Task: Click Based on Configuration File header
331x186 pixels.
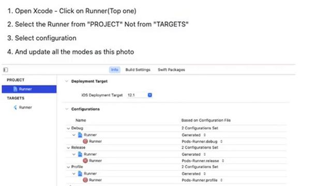Action: (x=206, y=120)
